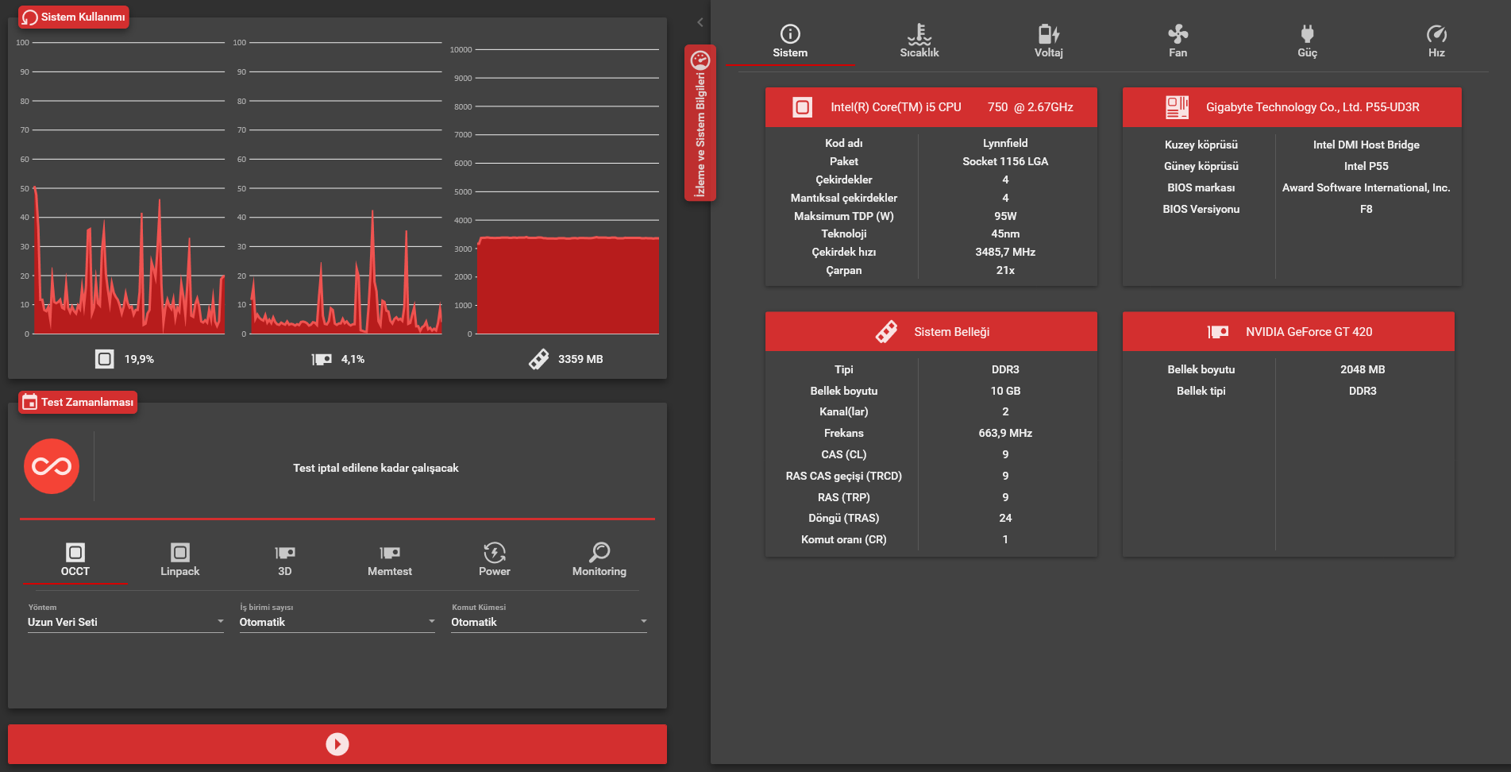This screenshot has height=772, width=1511.
Task: Click the Lynnfield code name value
Action: pyautogui.click(x=1005, y=143)
